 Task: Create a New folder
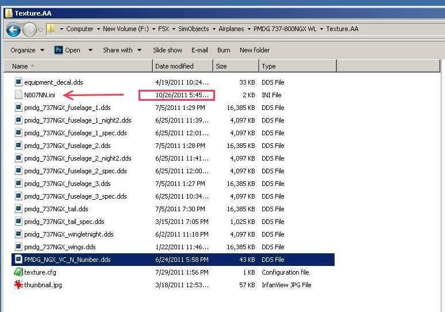255,50
